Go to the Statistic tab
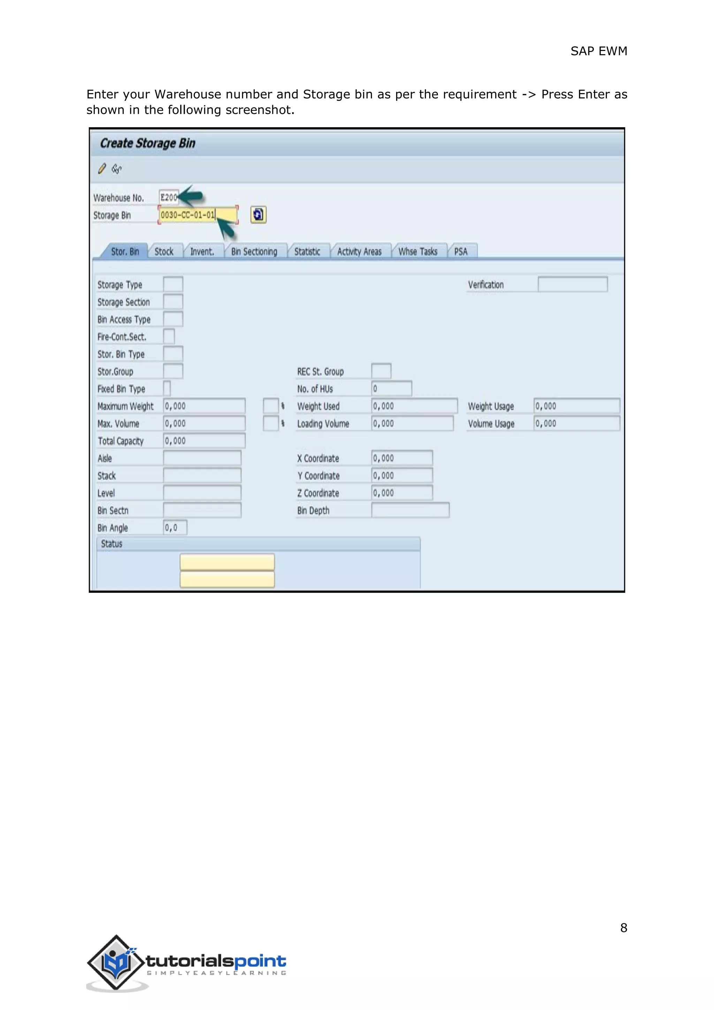Screen dimensions: 714x1010 (307, 251)
